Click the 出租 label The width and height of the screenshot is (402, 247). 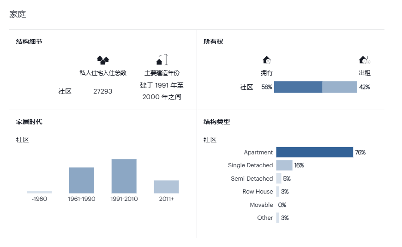tap(365, 73)
